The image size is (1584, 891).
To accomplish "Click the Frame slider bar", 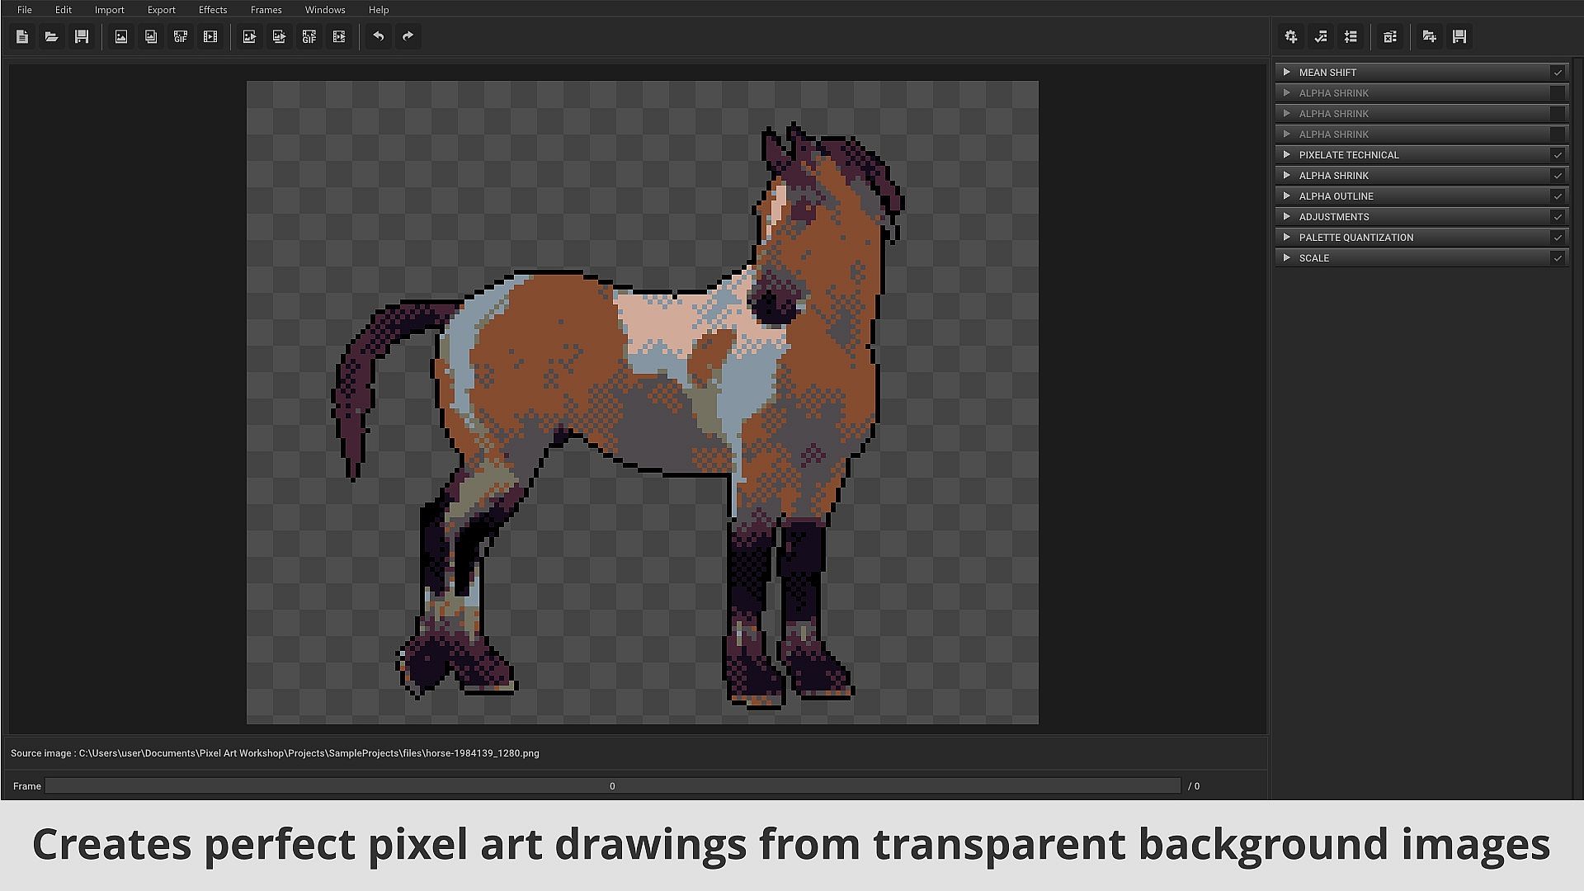I will coord(612,786).
